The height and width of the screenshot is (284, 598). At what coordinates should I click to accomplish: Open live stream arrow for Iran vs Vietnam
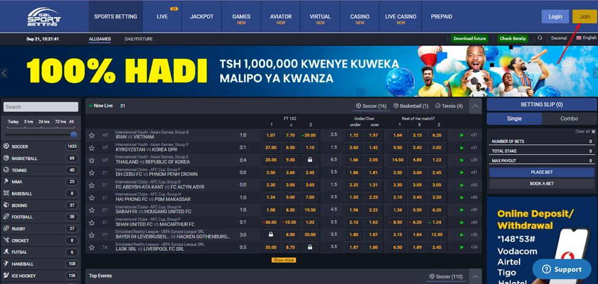pos(462,136)
